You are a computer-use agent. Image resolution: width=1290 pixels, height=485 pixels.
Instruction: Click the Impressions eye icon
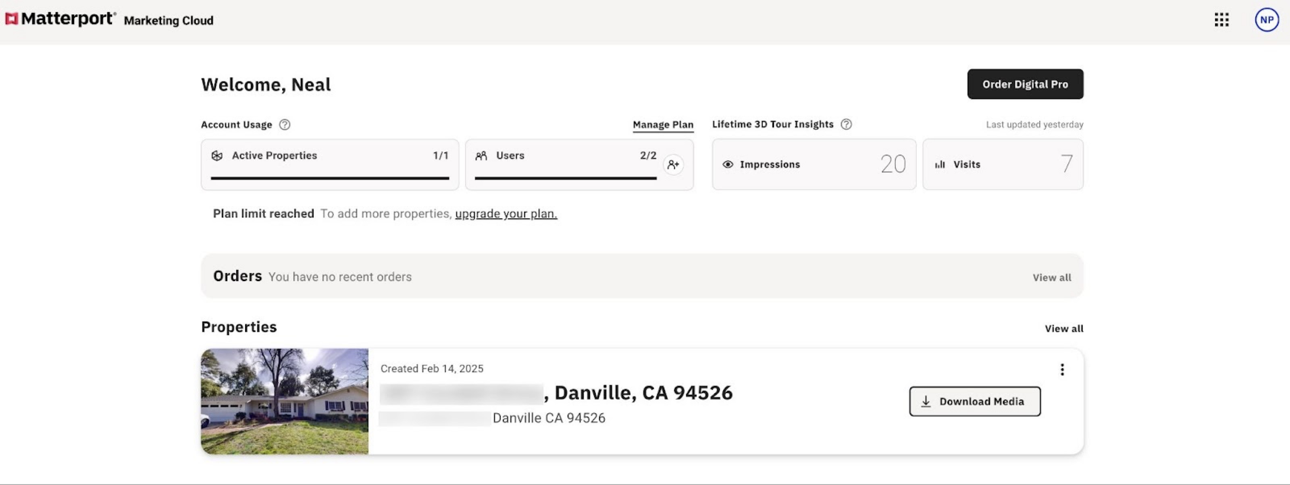pos(728,164)
